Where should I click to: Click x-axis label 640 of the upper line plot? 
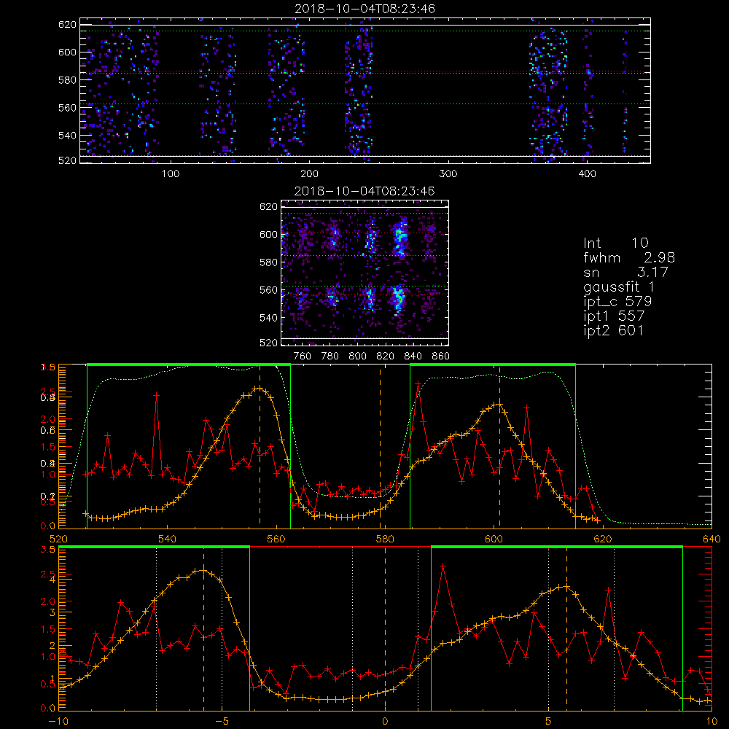(712, 539)
